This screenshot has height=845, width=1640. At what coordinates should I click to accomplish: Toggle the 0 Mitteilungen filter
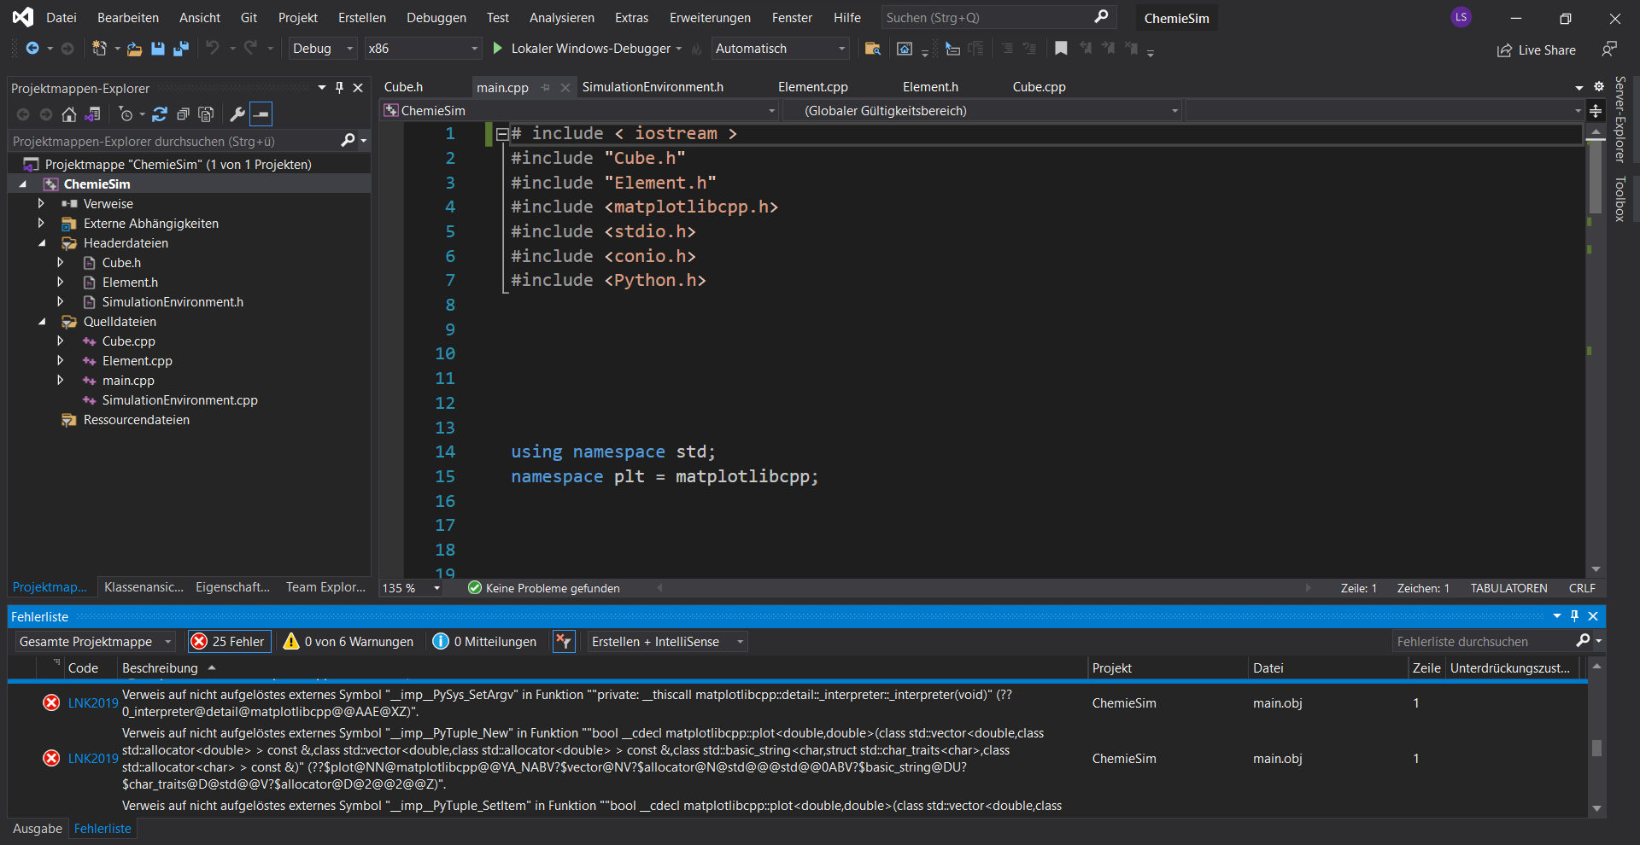click(x=485, y=642)
